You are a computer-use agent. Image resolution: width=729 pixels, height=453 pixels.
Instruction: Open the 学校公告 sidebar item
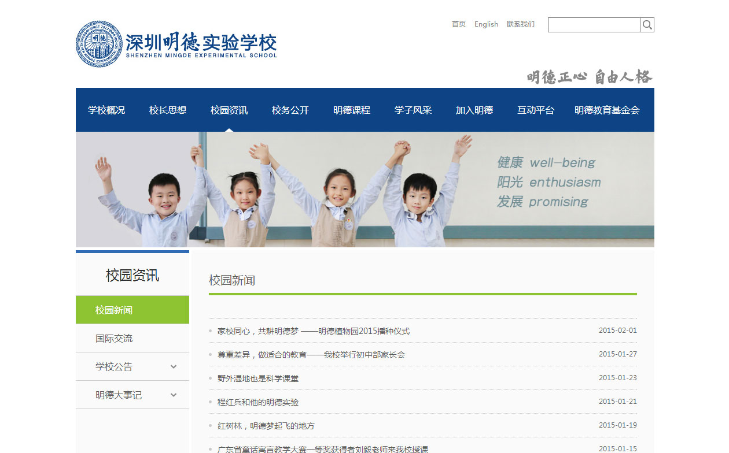tap(132, 366)
